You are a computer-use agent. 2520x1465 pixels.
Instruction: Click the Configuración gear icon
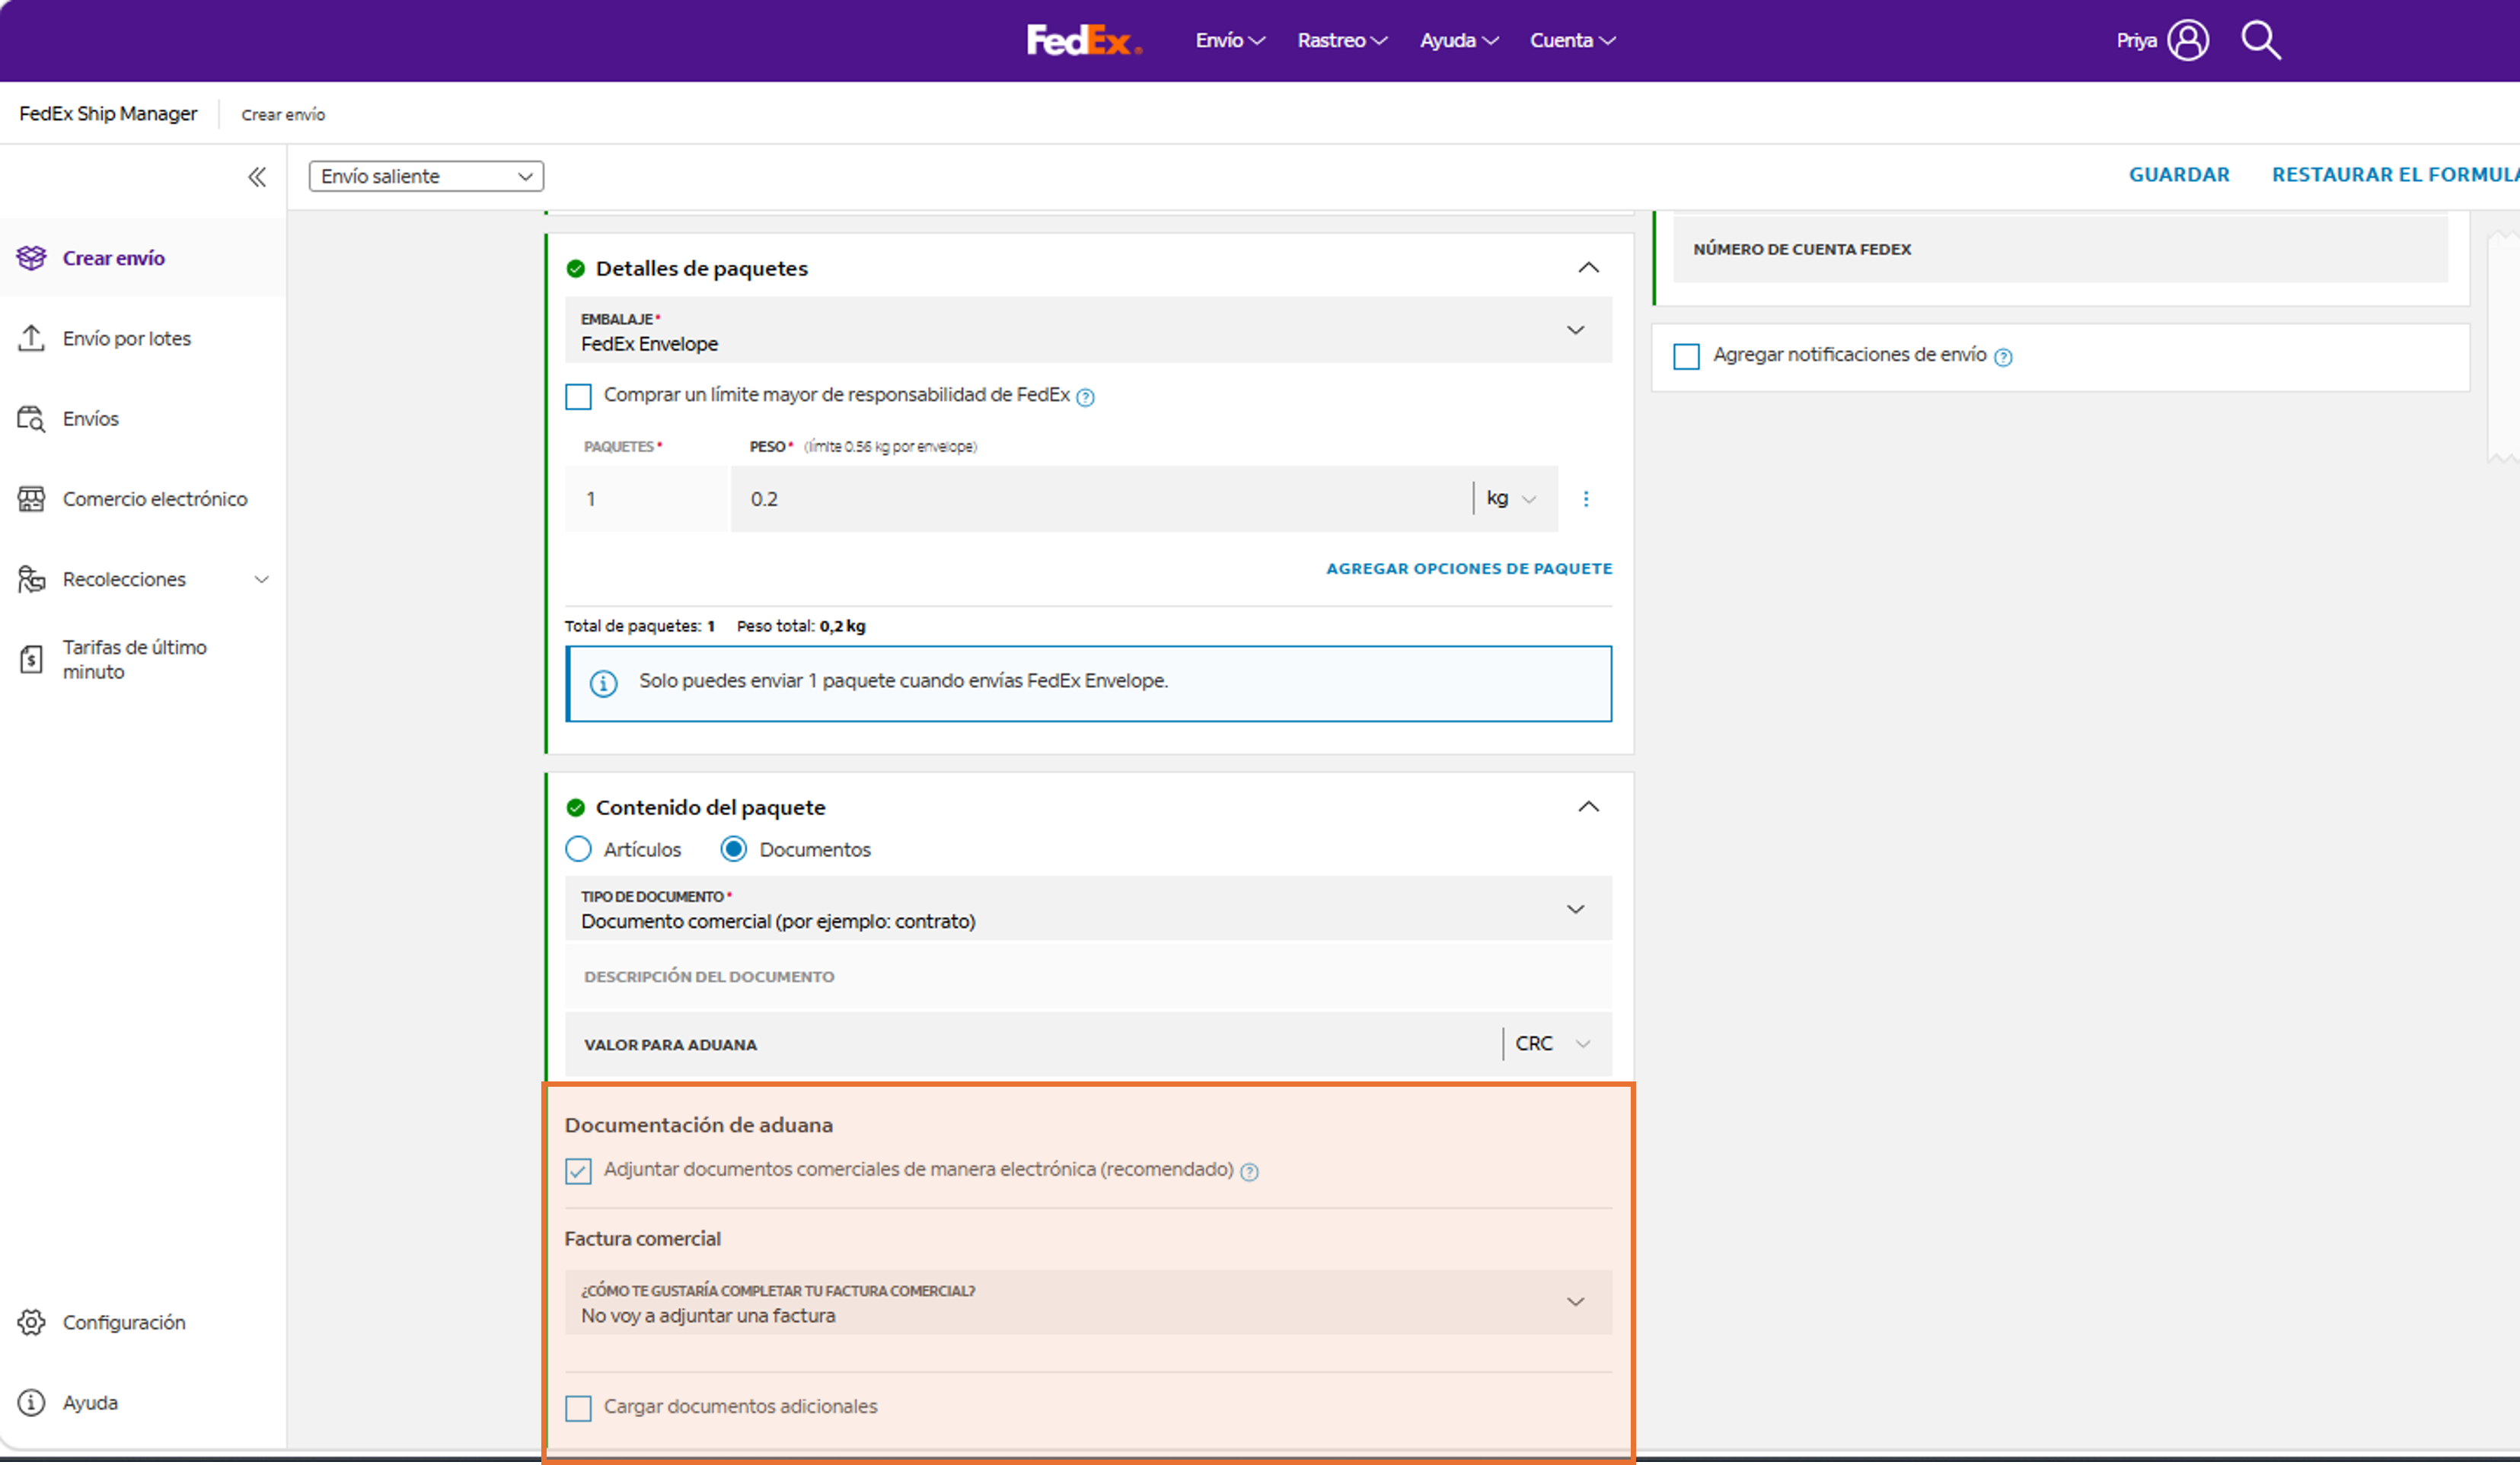click(31, 1322)
